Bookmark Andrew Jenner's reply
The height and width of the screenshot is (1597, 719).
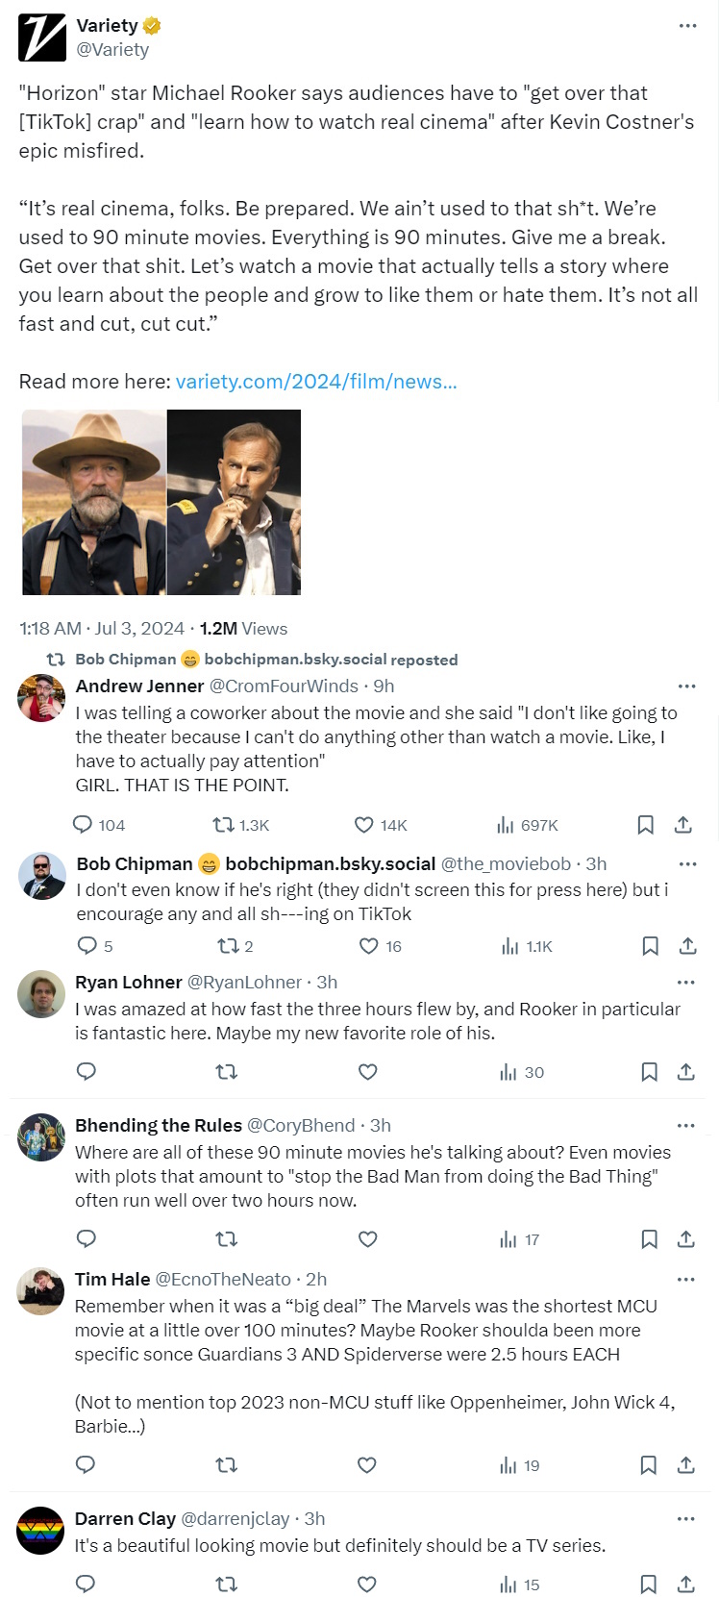646,825
